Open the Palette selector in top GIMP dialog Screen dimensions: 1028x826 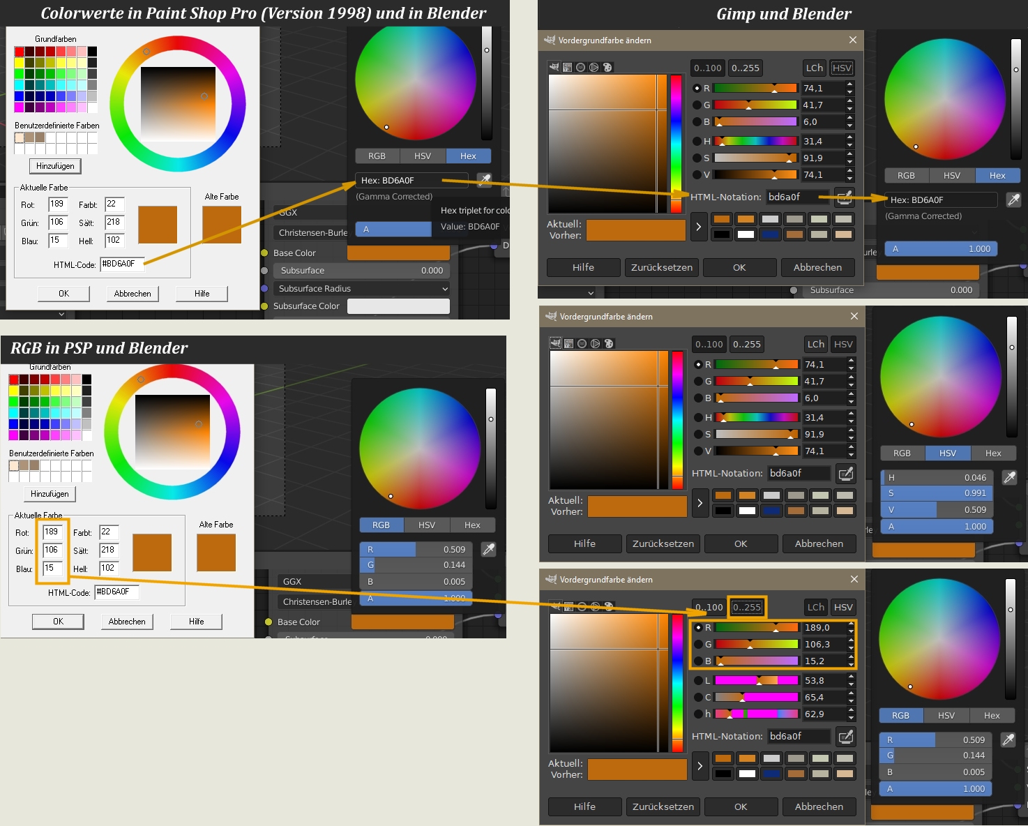607,67
